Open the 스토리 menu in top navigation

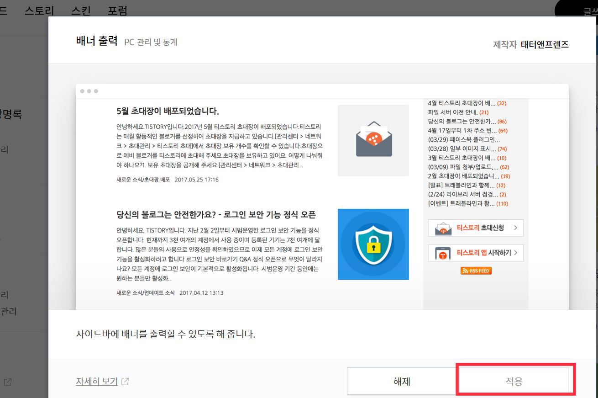[x=39, y=11]
